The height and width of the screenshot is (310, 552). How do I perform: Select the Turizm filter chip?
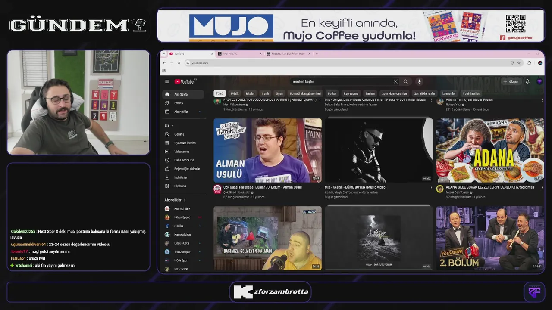click(370, 93)
